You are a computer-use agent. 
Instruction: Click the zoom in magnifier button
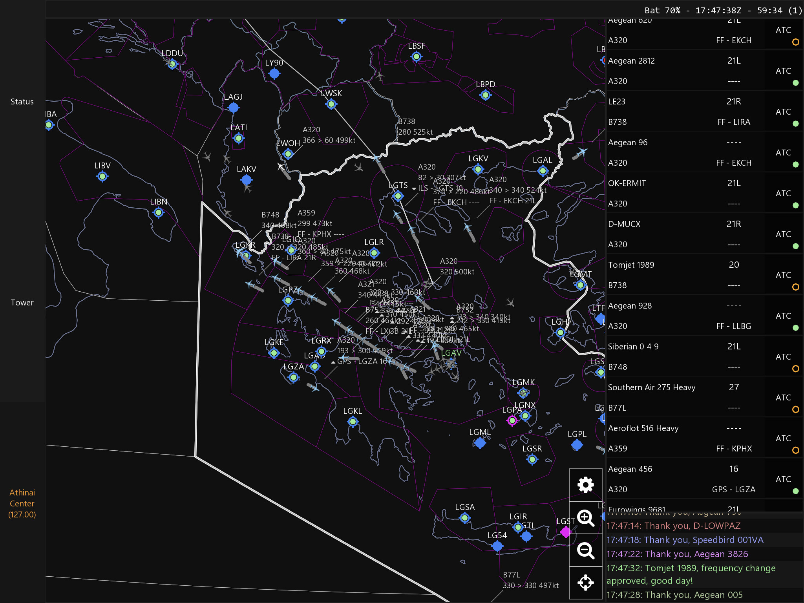(585, 518)
